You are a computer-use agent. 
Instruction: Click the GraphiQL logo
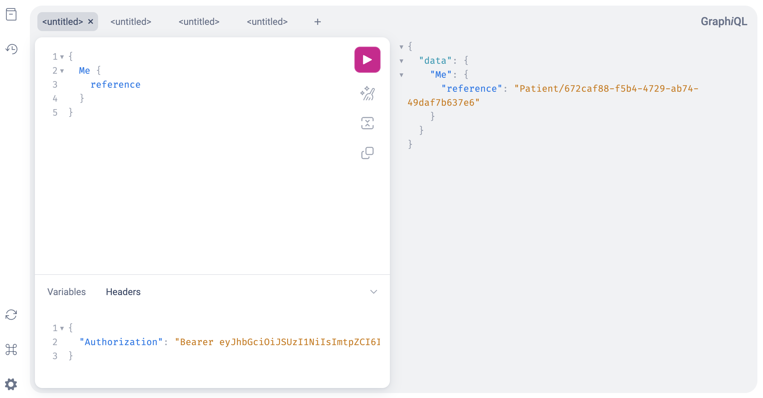(x=724, y=21)
